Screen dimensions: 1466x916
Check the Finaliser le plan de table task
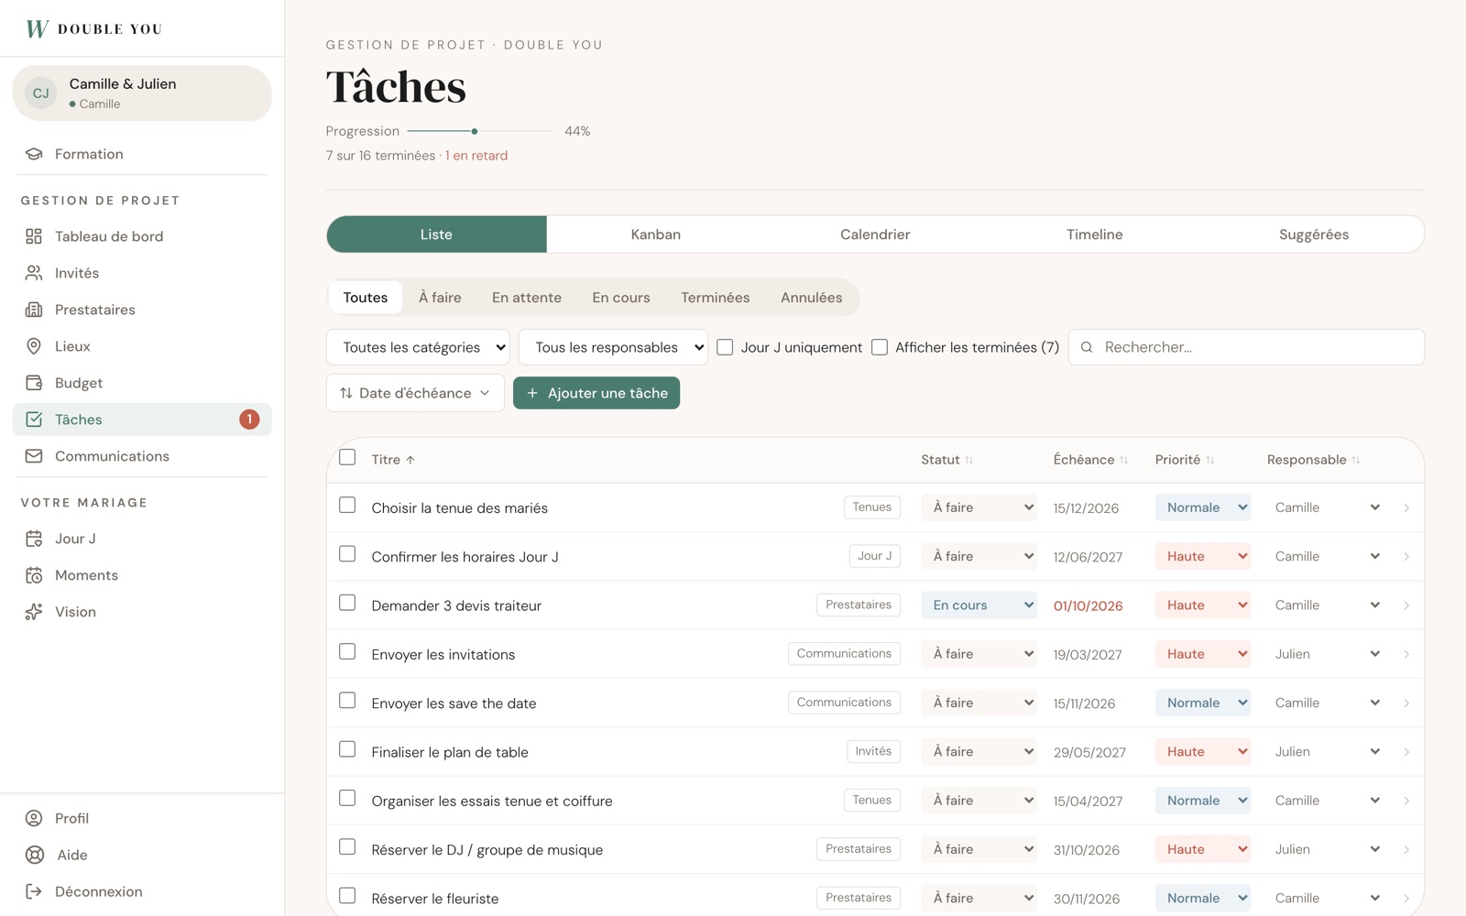point(347,749)
